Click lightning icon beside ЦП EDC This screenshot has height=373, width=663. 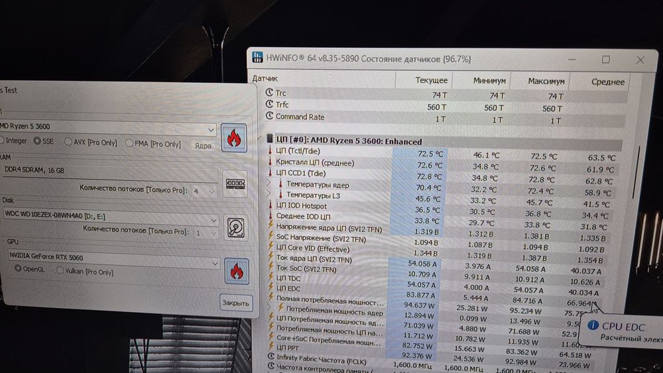click(x=271, y=287)
